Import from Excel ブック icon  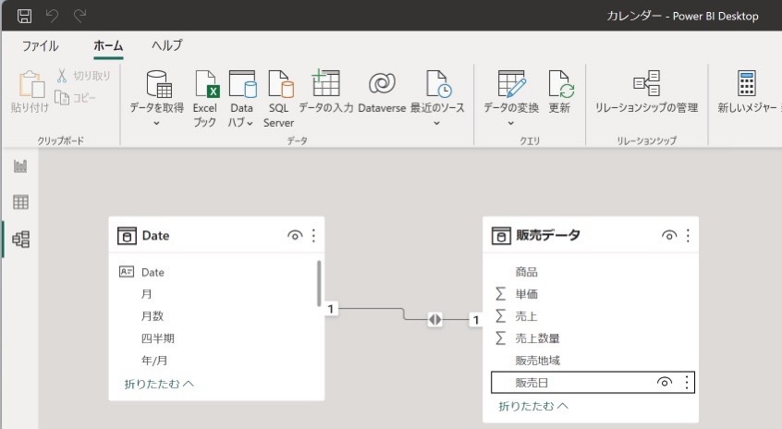point(206,84)
